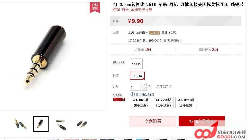Select the 深灰色 color option

click(x=136, y=64)
